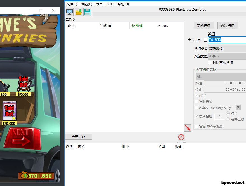Click the First column header

tap(170, 26)
